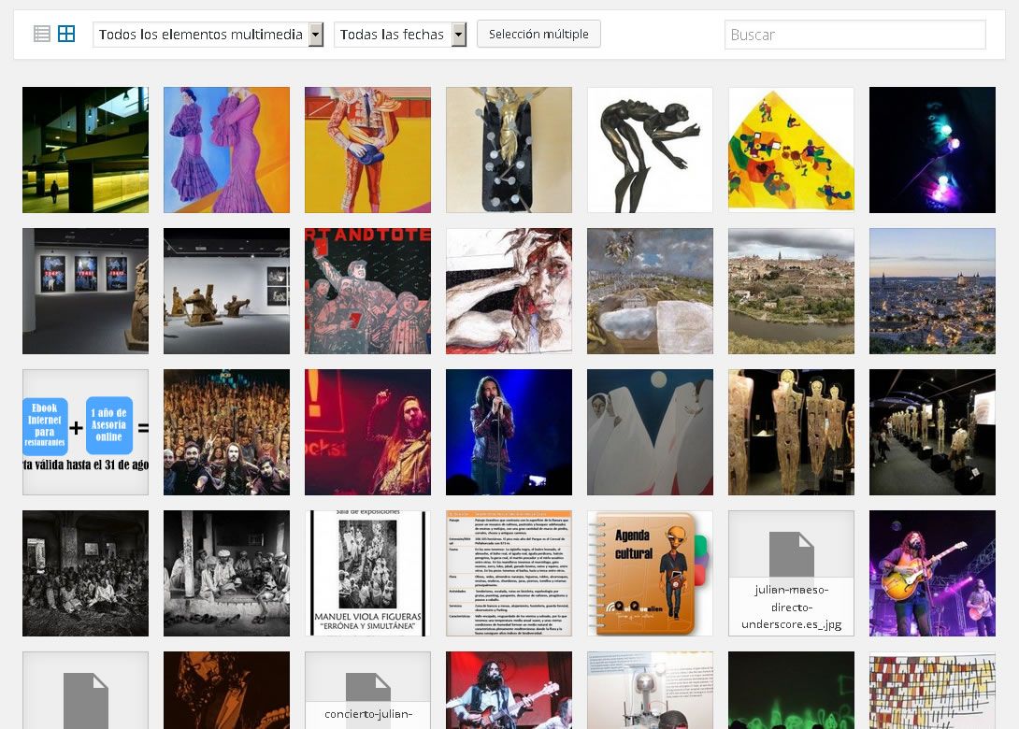This screenshot has height=729, width=1019.
Task: Select the purple flamenco dresses painting
Action: (226, 150)
